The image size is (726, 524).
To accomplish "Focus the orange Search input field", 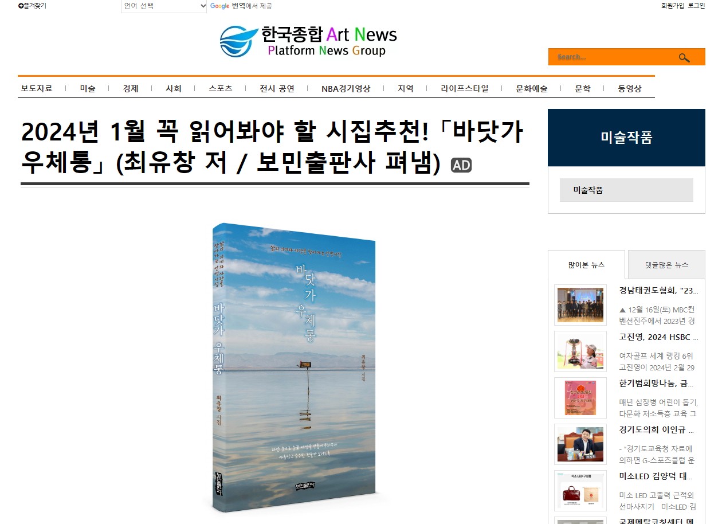I will coord(613,57).
